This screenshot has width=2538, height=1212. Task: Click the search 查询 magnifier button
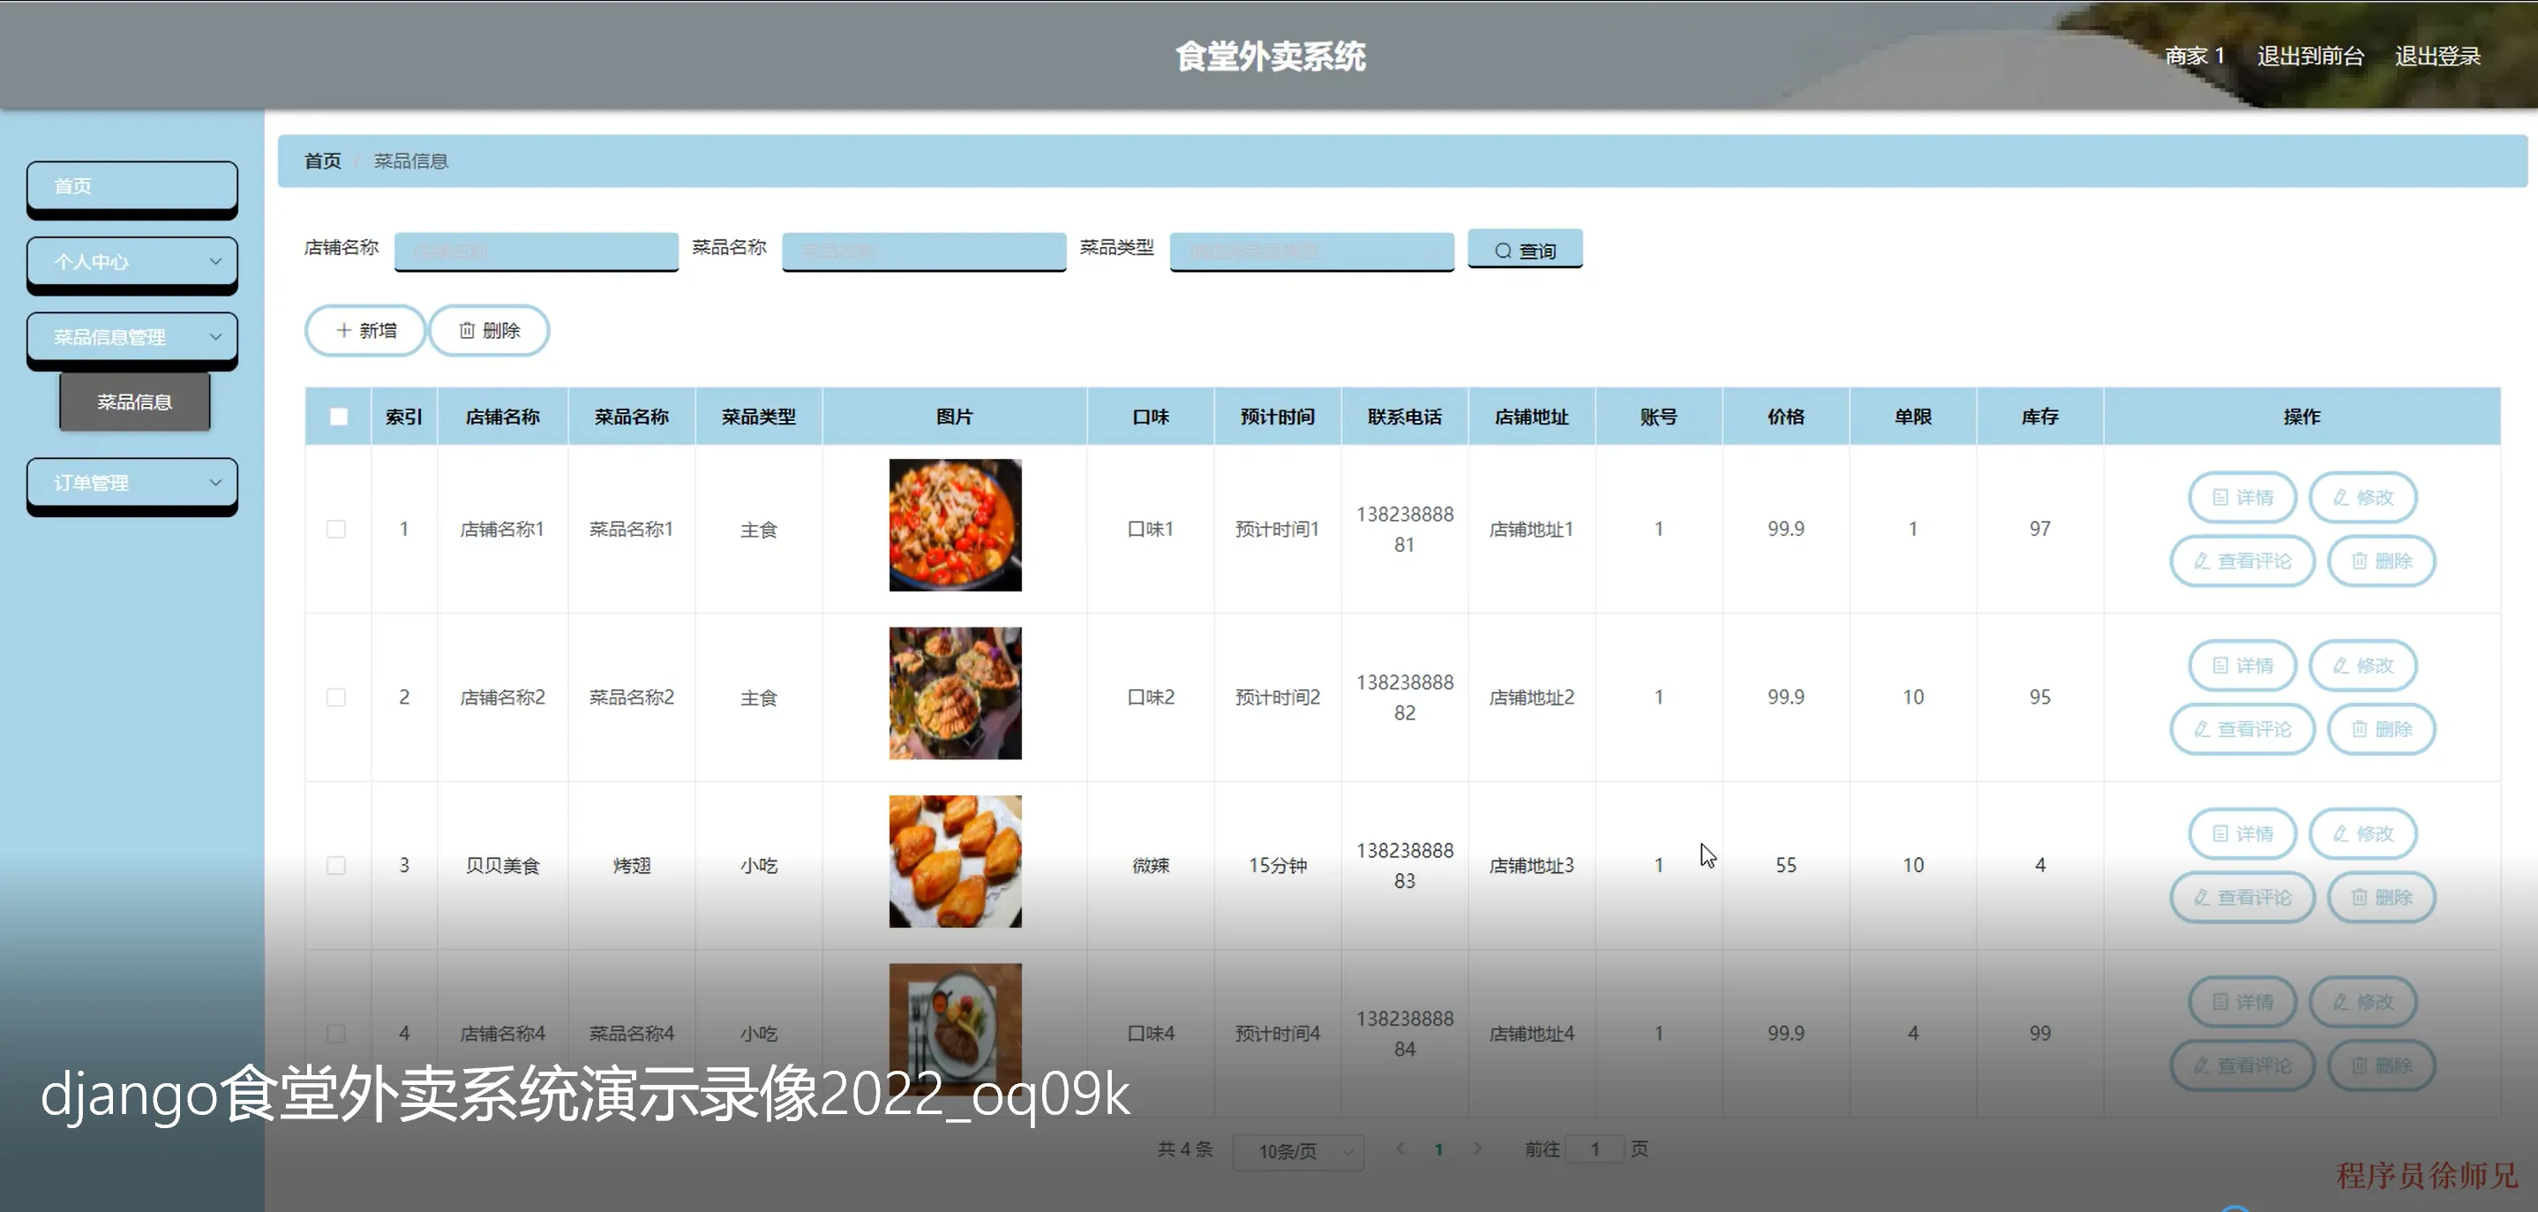[1524, 251]
